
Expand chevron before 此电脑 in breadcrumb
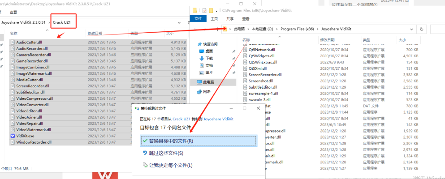230,29
